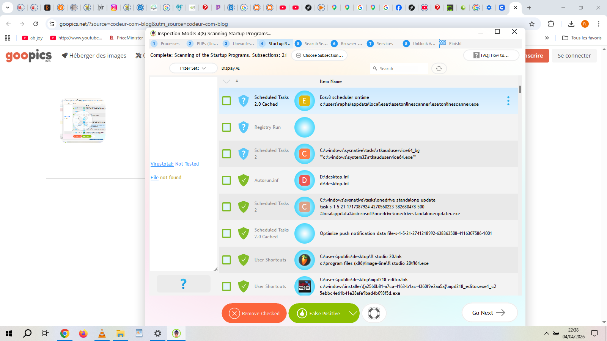Viewport: 607px width, 341px height.
Task: Click the refresh icon beside the search box
Action: [439, 69]
